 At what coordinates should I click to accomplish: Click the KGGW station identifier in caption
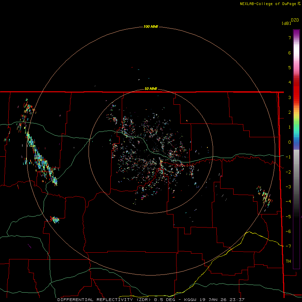tap(190, 300)
